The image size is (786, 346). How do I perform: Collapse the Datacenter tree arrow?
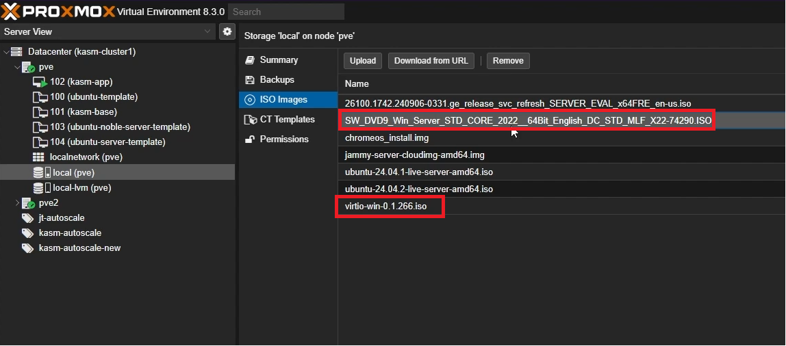coord(7,52)
